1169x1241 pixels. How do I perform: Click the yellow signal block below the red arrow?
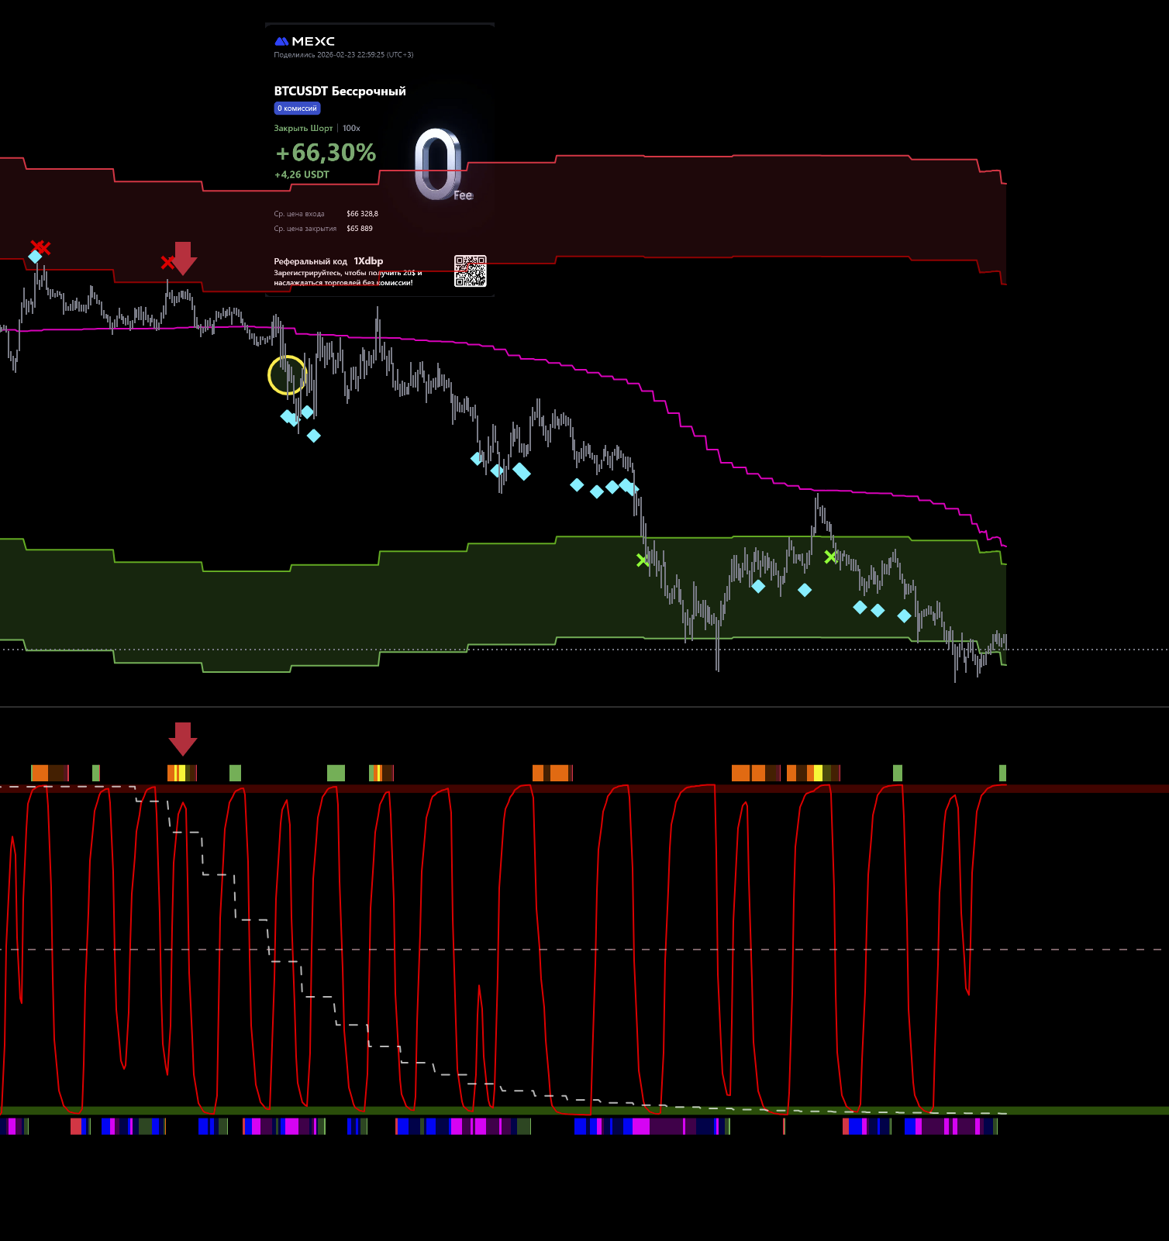(x=180, y=773)
